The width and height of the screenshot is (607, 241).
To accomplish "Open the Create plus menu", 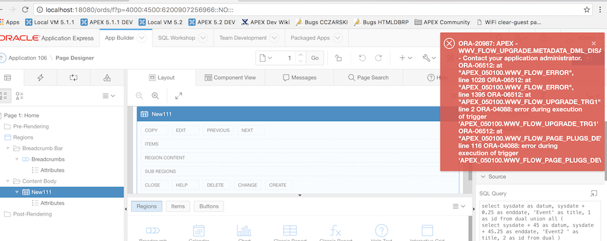I will (x=405, y=58).
